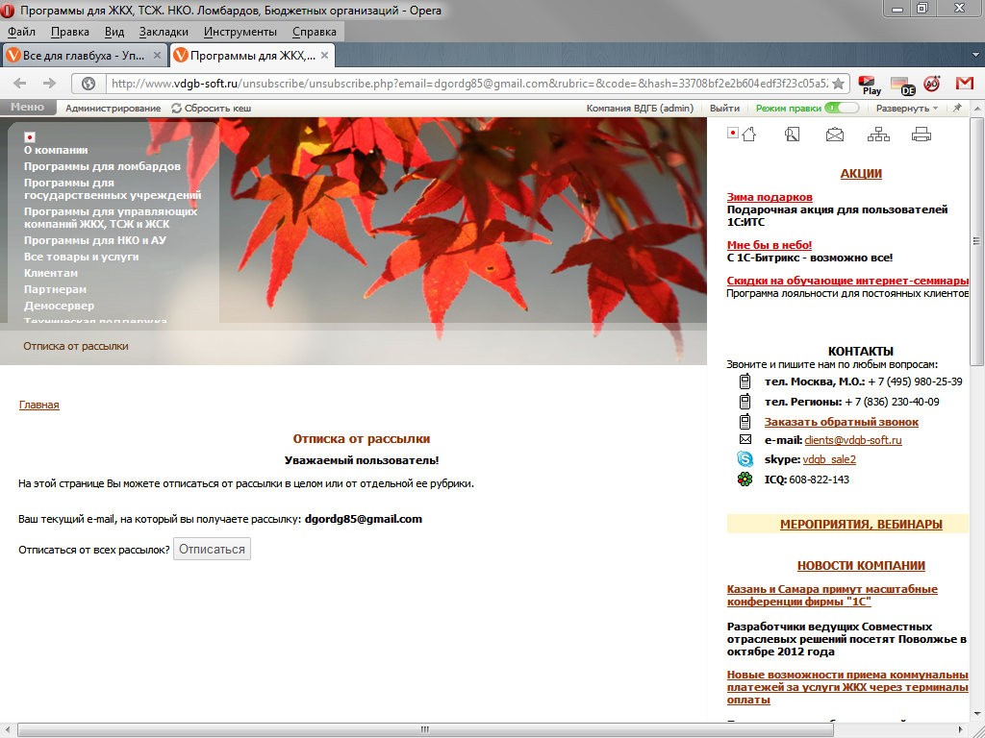Click the site search magnifier icon
Screen dimensions: 985x738
click(x=793, y=134)
